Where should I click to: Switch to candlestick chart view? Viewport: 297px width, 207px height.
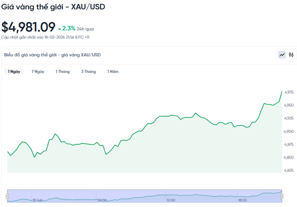point(291,55)
